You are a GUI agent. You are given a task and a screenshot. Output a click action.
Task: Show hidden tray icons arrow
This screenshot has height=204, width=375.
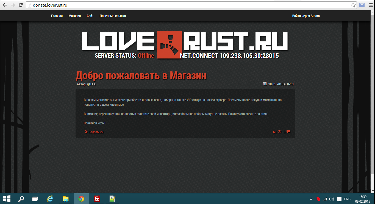tap(311, 199)
